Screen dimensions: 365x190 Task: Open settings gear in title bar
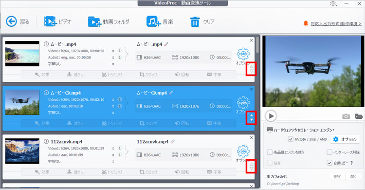333,4
